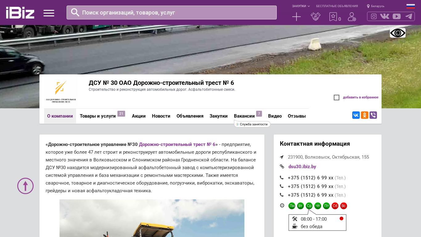Select Saturday (Сб) schedule circle

tap(335, 206)
